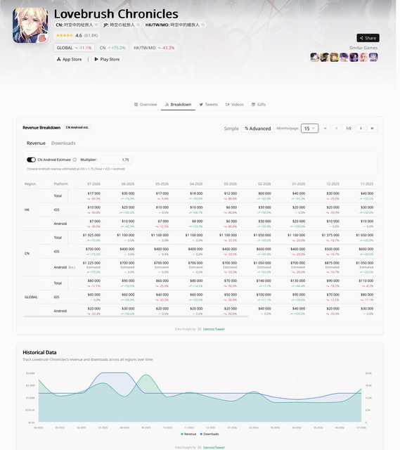
Task: Click the info icon beside CN Android Estimate
Action: pos(75,160)
